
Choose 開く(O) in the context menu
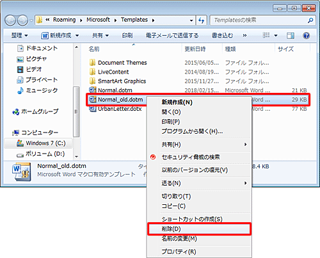[x=198, y=112]
